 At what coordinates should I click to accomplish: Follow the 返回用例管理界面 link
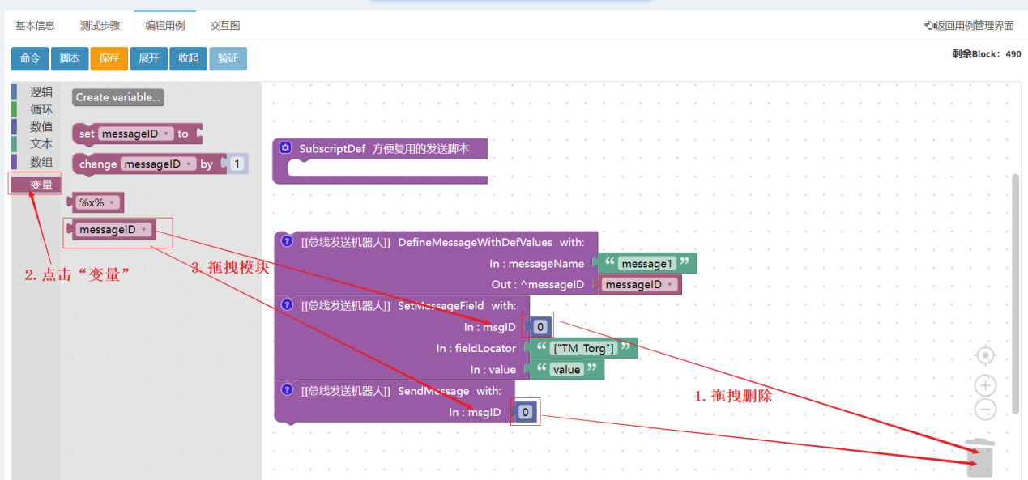coord(969,26)
